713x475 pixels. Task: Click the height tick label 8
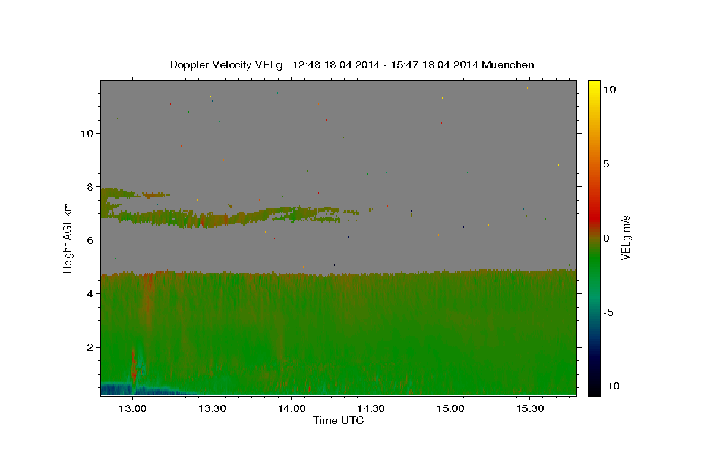(90, 186)
